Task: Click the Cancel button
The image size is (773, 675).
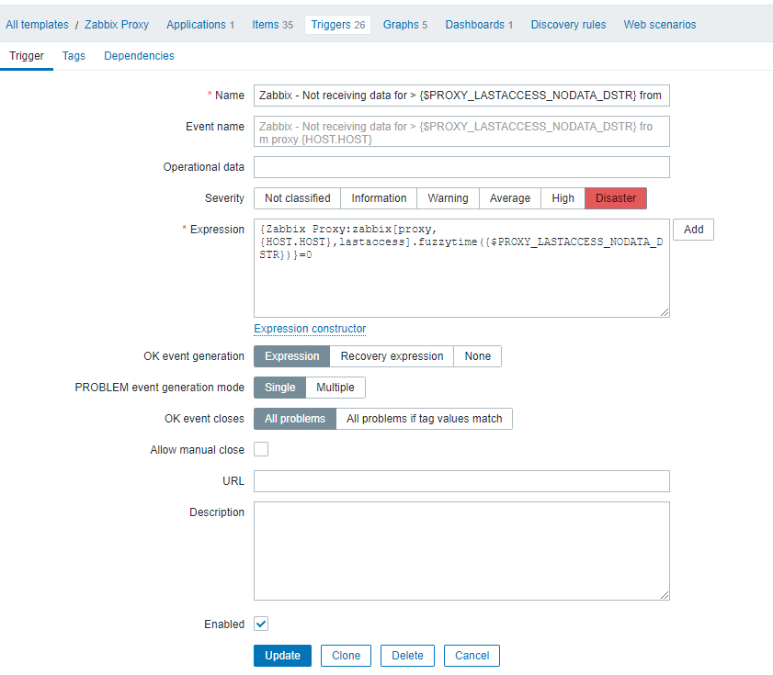Action: [x=472, y=656]
